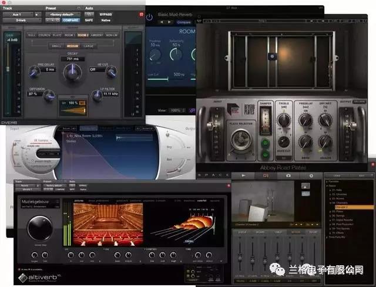Click the Altiverb concert hall picture
376x287 pixels.
108,224
